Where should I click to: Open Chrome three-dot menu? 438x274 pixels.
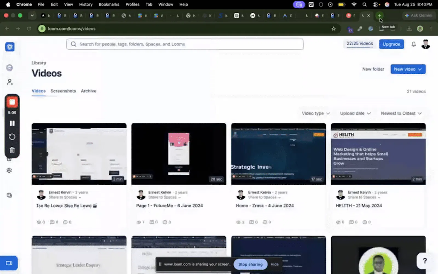(431, 28)
